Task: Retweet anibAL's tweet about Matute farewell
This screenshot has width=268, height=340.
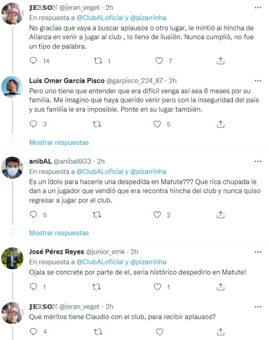Action: (96, 215)
